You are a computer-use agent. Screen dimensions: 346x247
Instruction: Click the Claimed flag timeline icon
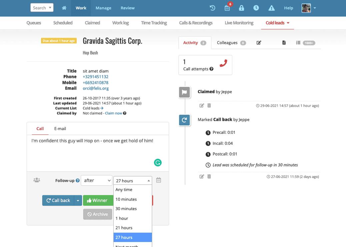coord(184,92)
